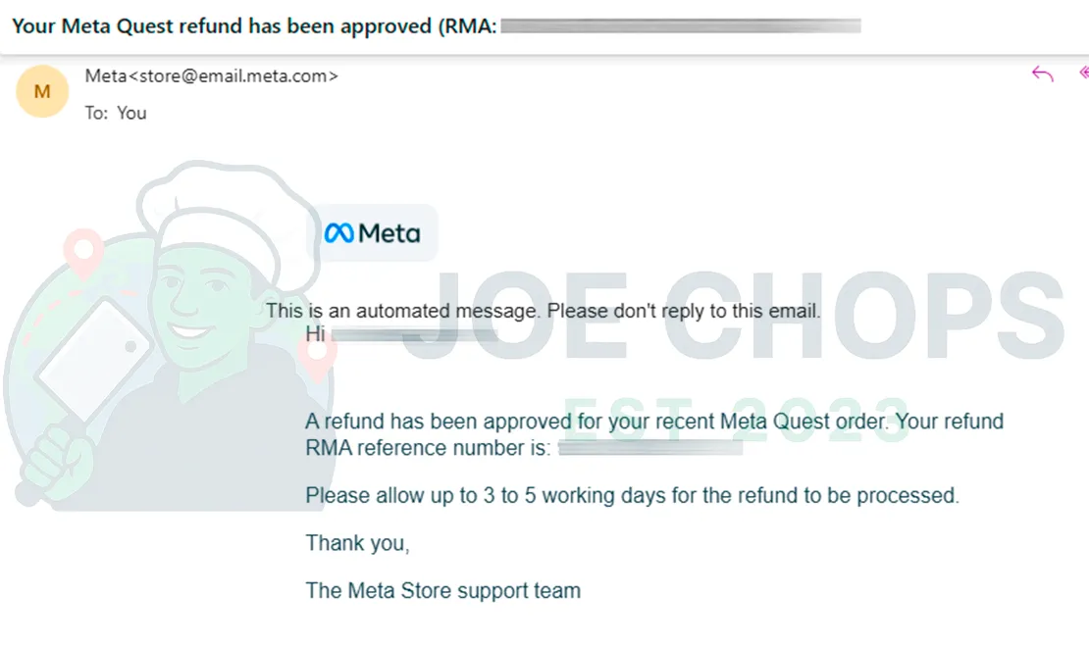Viewport: 1089px width, 647px height.
Task: Click the Reply arrow icon
Action: [x=1041, y=73]
